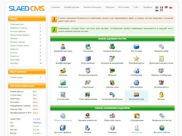Open Блоки и баннеры in top menu
Screen dimensions: 182x136
point(92,7)
